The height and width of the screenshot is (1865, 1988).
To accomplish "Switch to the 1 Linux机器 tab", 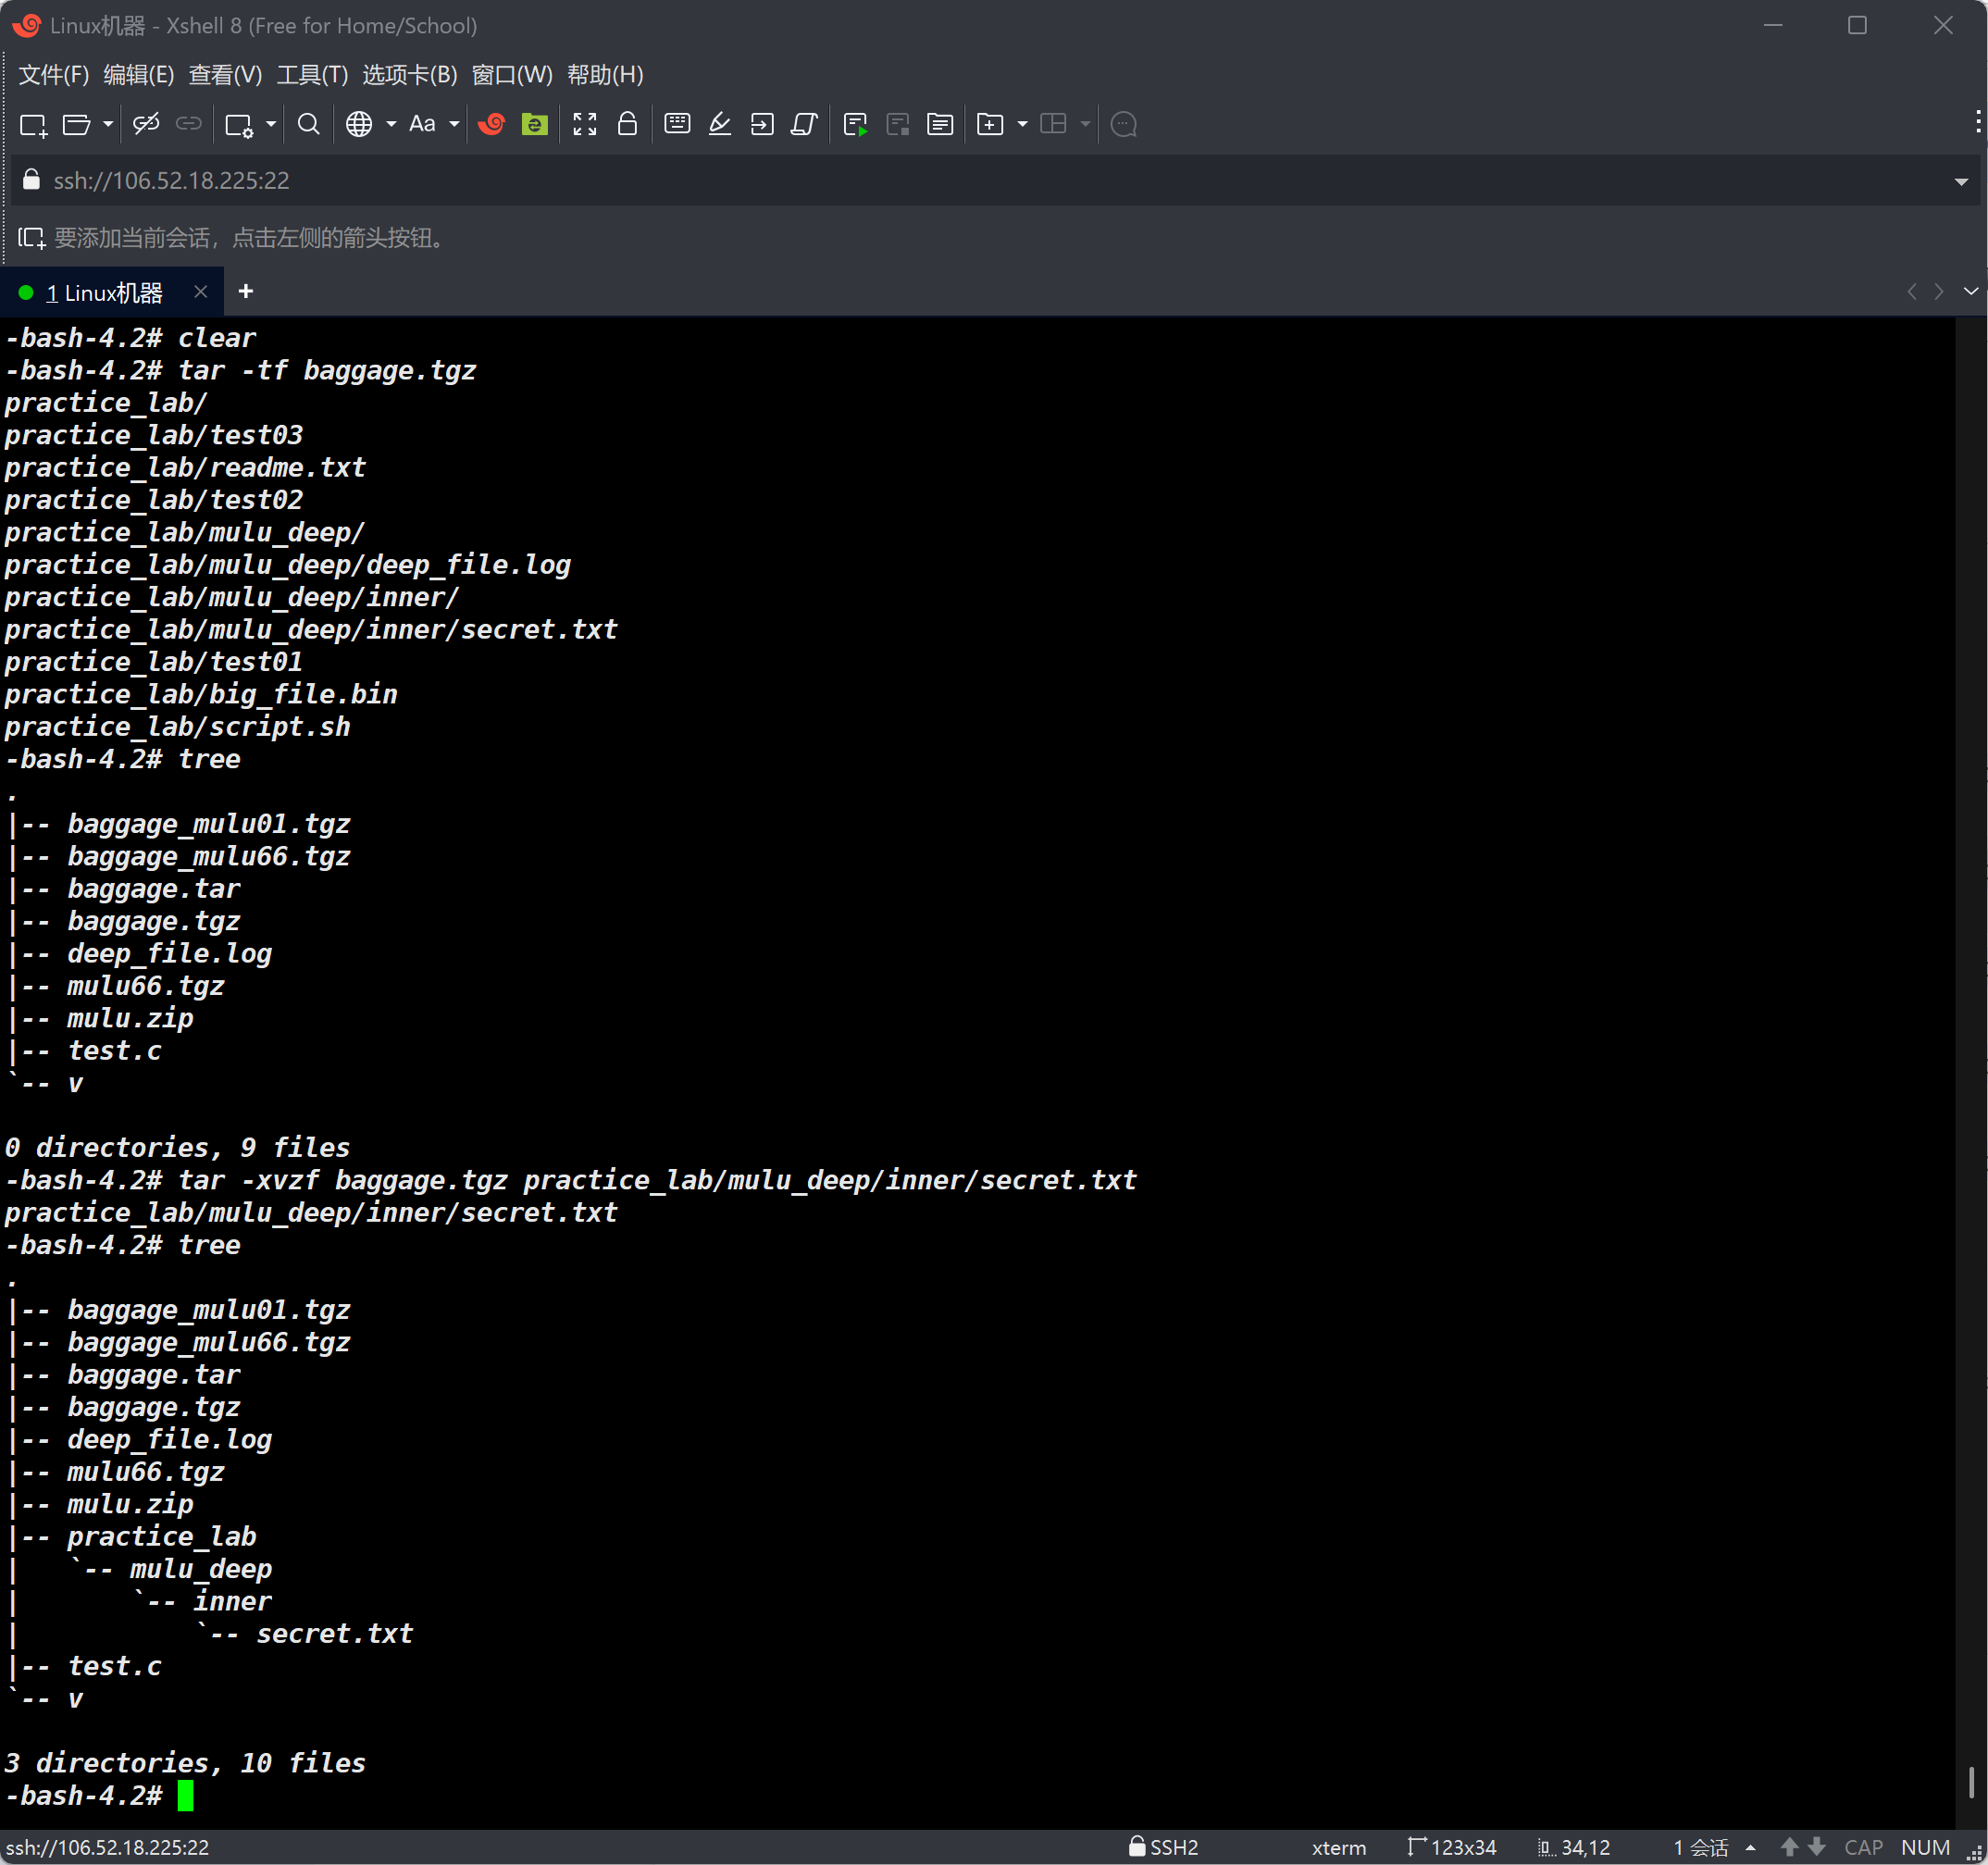I will coord(104,293).
